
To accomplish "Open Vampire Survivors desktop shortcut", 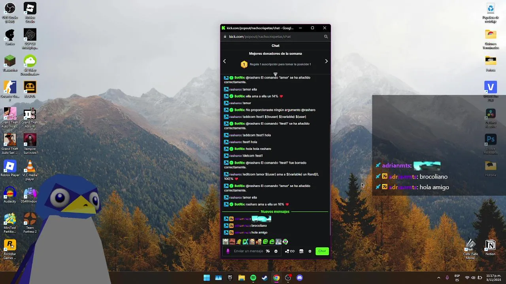I will (x=30, y=144).
